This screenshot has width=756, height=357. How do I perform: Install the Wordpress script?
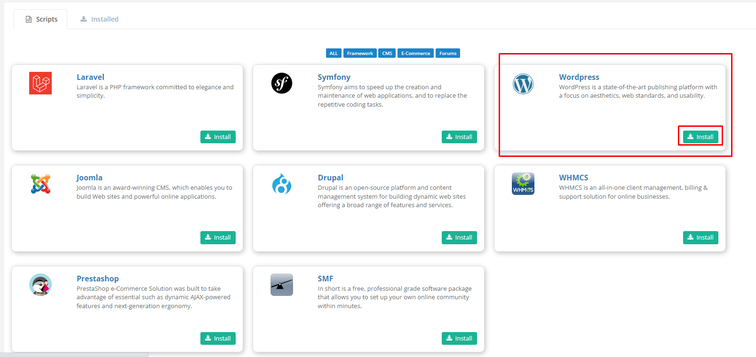700,137
